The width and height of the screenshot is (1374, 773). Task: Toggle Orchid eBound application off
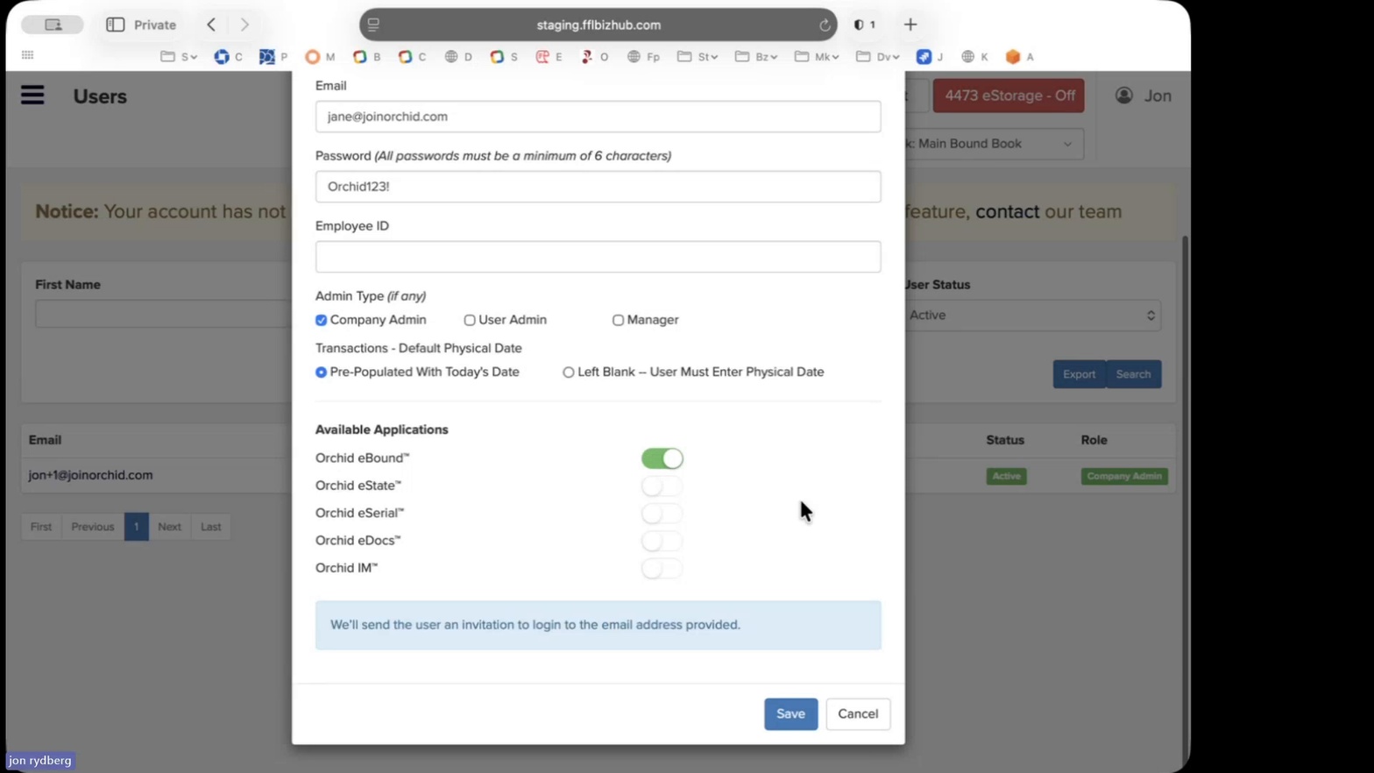[662, 458]
